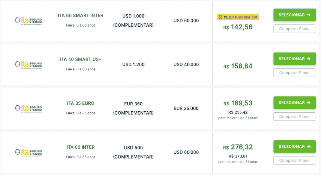Click the R$ 255,42 over-81 price
The width and height of the screenshot is (321, 175).
(238, 112)
